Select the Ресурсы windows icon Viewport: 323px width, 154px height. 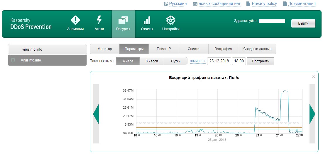point(123,20)
